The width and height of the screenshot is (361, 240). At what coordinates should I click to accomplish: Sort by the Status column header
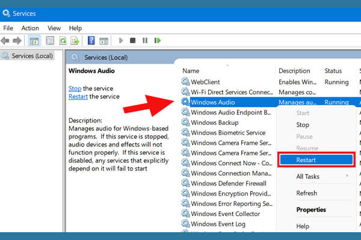point(333,71)
